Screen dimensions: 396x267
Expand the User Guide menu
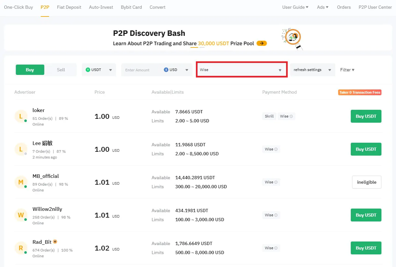click(x=295, y=7)
